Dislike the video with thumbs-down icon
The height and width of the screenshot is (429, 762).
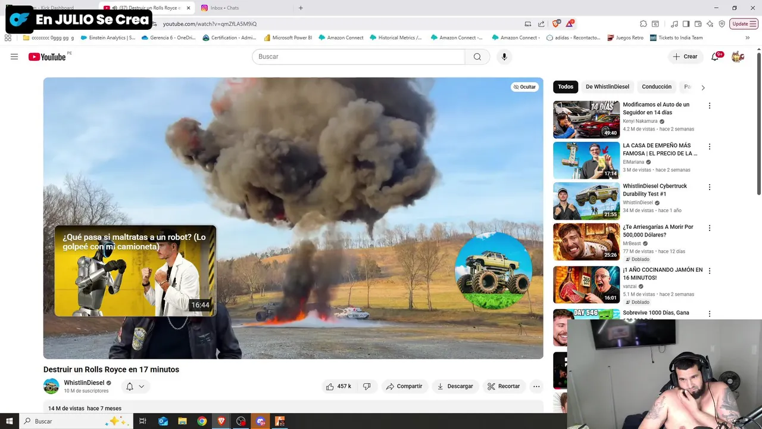tap(367, 386)
